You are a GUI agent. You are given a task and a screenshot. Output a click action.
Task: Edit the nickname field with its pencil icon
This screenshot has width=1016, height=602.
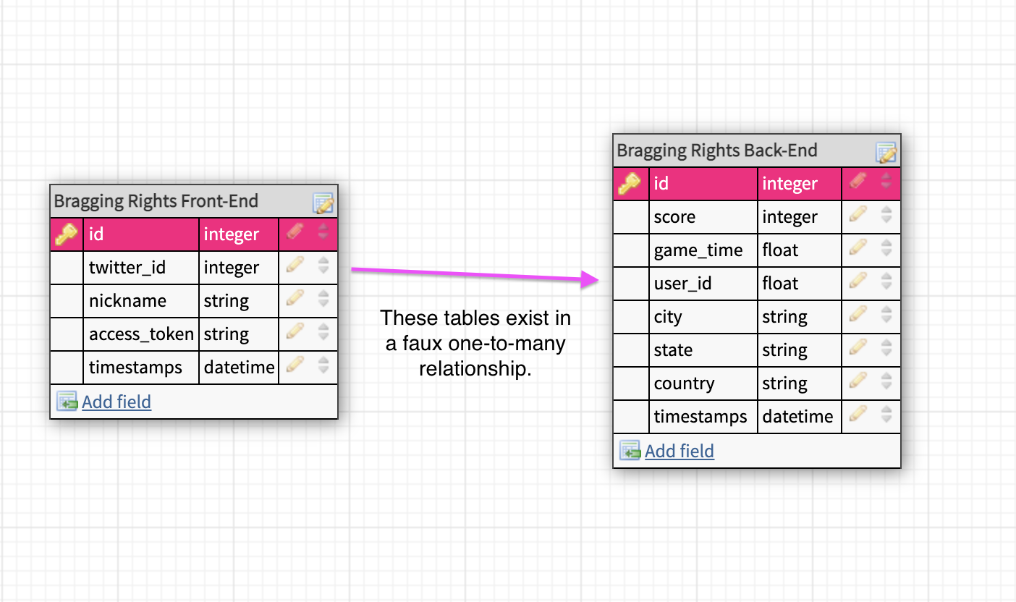(295, 298)
